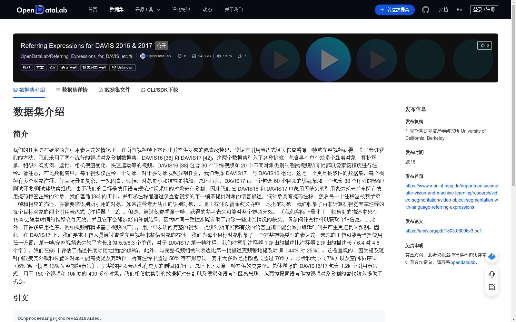Click the dataset title Referring Expressions for DAVIS

coord(86,46)
